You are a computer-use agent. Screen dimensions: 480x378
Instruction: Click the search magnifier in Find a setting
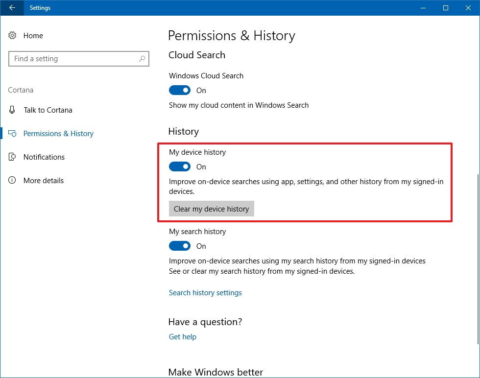tap(142, 58)
